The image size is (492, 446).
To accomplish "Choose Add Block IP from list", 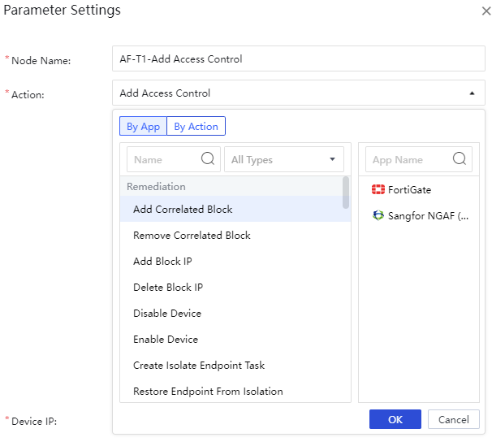I will click(x=162, y=262).
